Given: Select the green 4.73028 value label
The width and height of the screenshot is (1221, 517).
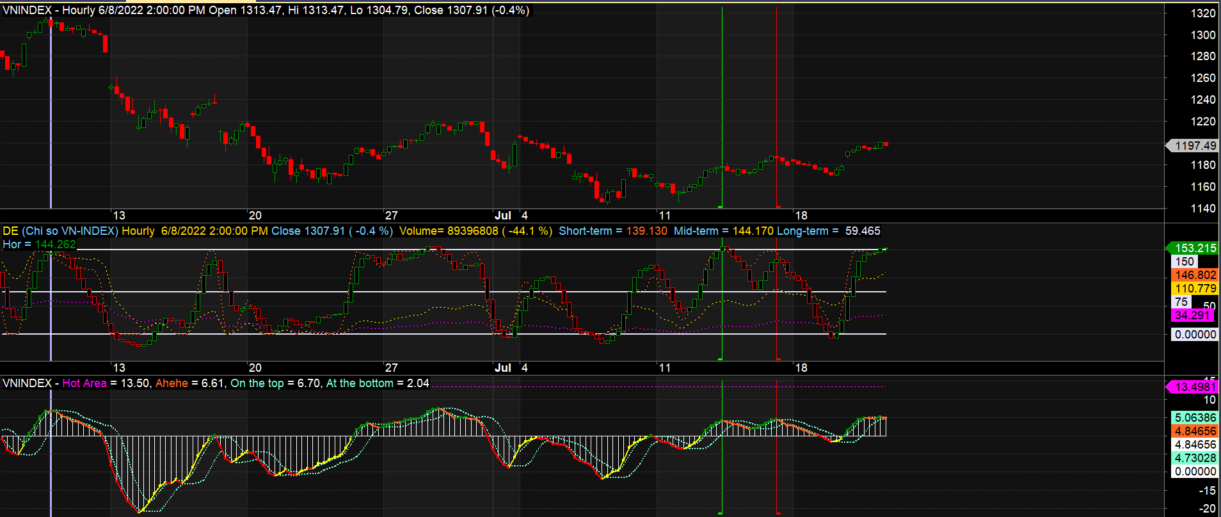Looking at the screenshot, I should pyautogui.click(x=1195, y=457).
